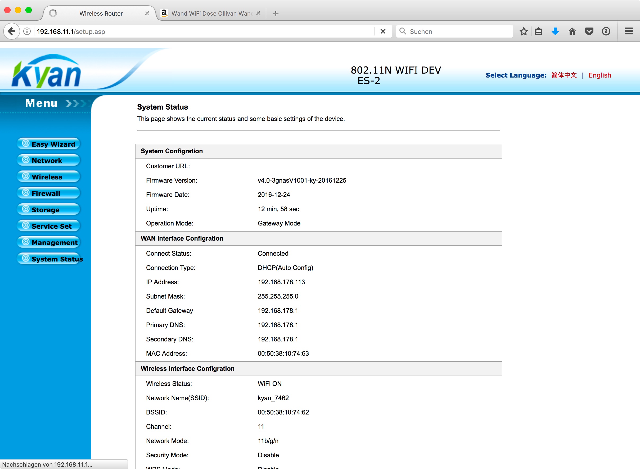Stop loading with the X in address bar
The image size is (640, 469).
click(x=383, y=31)
